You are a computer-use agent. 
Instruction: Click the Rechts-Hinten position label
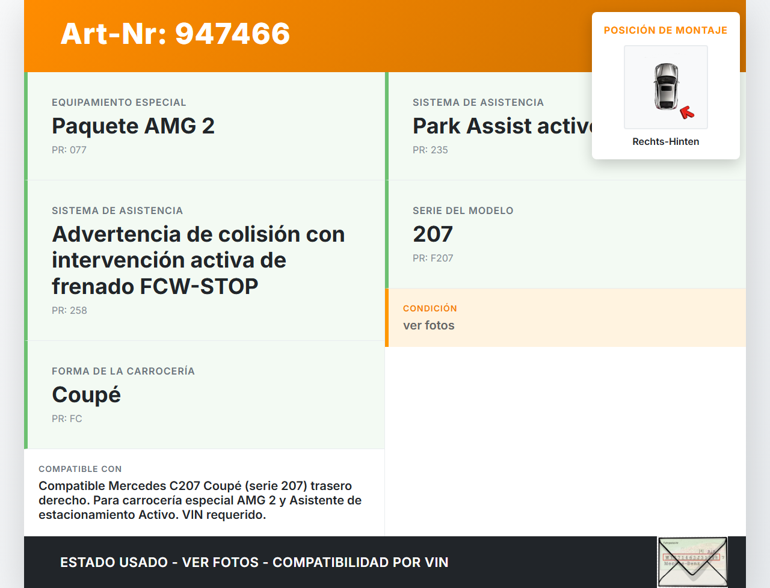[665, 142]
